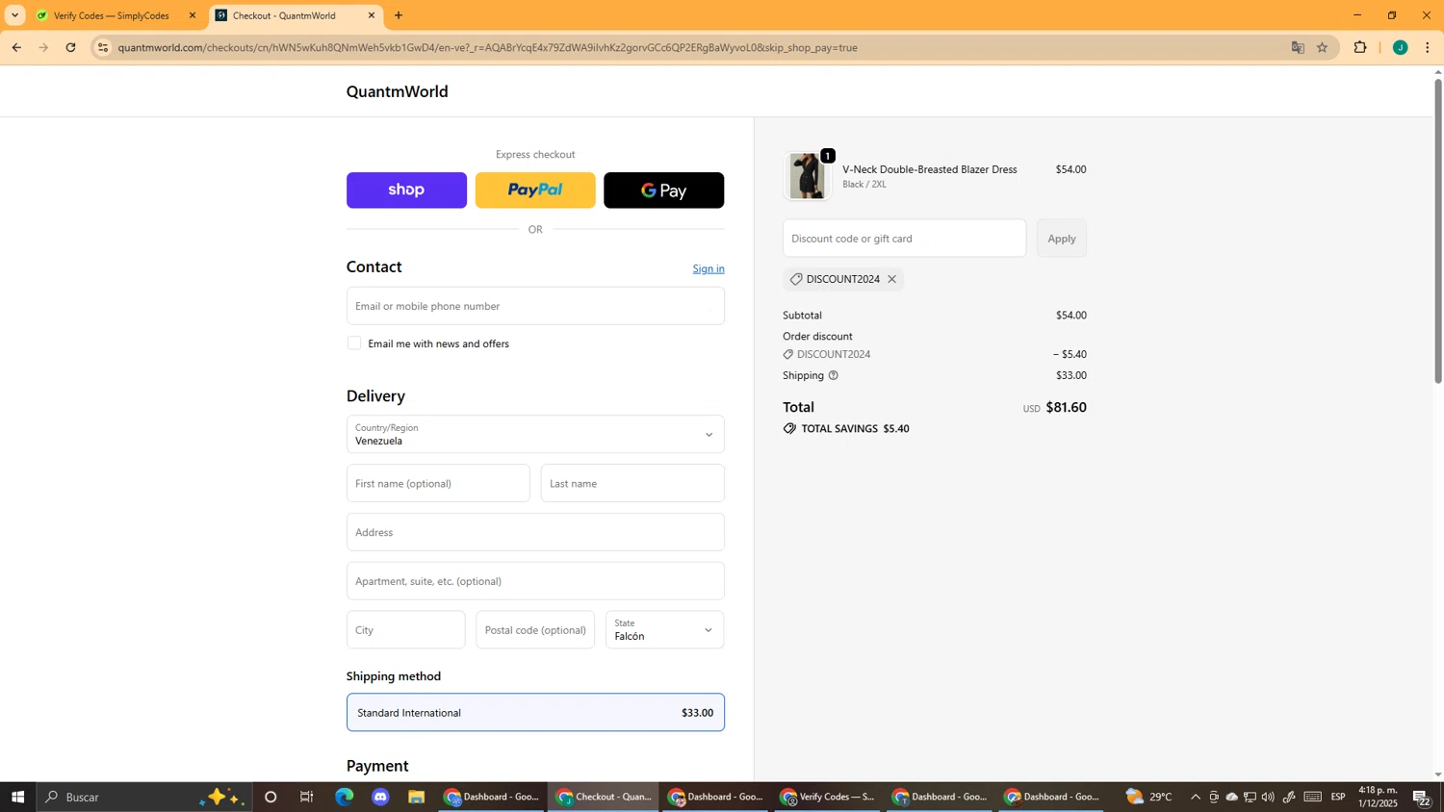View site information icon in address bar
This screenshot has height=812, width=1444.
click(x=103, y=47)
